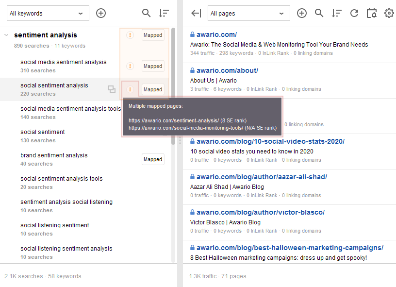
Task: Click the About Us | Awario title
Action: coord(214,80)
